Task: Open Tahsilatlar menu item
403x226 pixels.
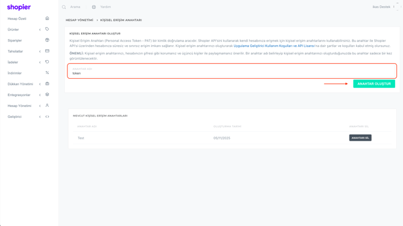Action: (15, 51)
